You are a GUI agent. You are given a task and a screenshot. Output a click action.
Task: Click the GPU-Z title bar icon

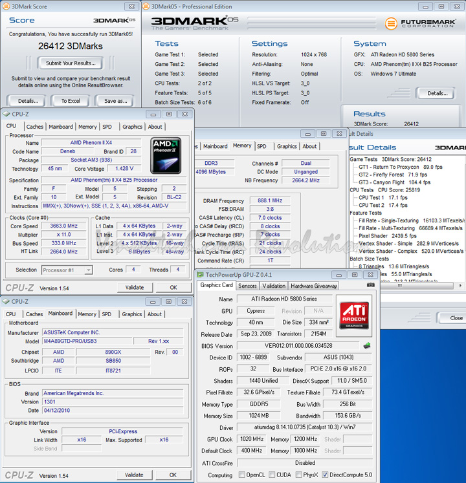click(x=201, y=275)
